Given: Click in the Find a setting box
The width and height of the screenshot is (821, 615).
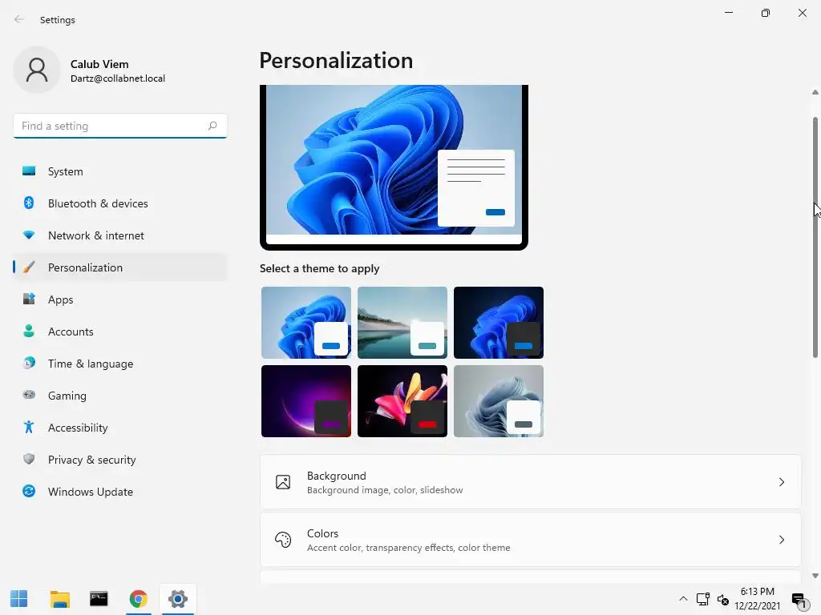Looking at the screenshot, I should click(120, 126).
